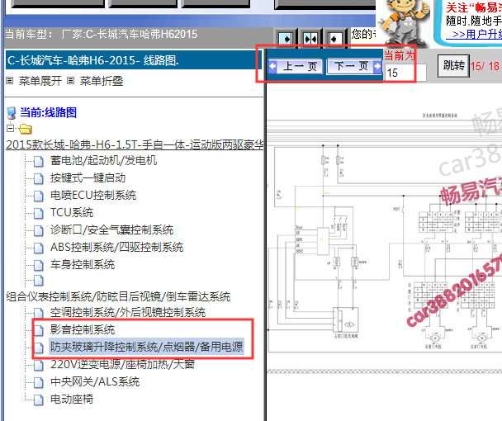
Task: Open 2015款长城-哈弗-H6-1.5T root entry
Action: (135, 144)
